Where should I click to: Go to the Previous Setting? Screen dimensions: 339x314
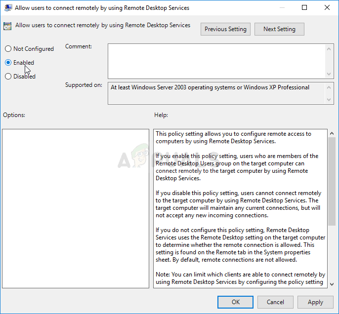pos(225,29)
